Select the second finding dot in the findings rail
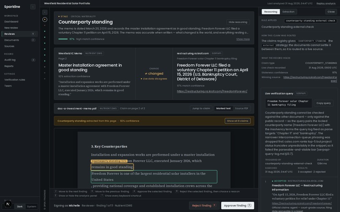This screenshot has width=340, height=212. [x=45, y=25]
